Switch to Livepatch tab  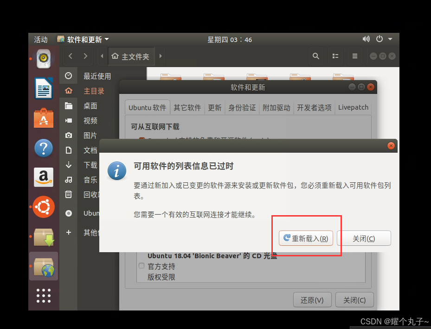click(353, 107)
